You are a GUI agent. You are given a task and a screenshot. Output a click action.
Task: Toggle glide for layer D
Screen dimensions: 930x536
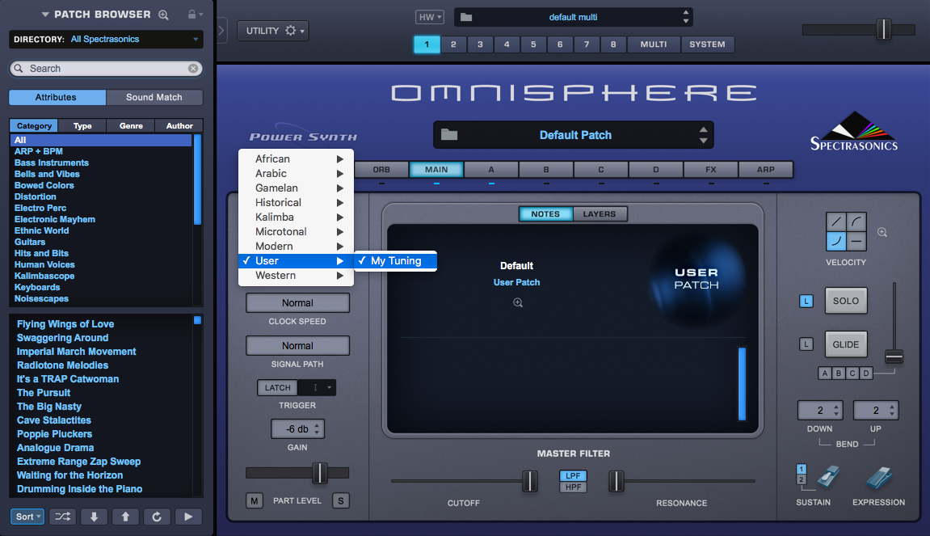click(866, 373)
